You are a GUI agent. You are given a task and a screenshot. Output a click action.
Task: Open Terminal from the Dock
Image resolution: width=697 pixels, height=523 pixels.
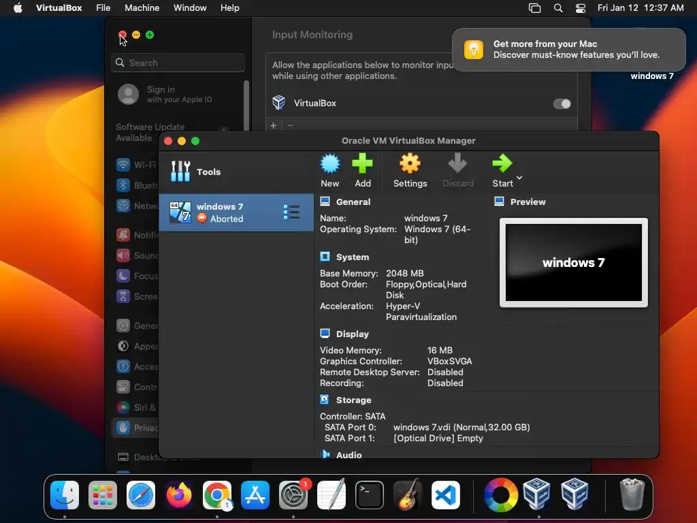click(x=370, y=495)
